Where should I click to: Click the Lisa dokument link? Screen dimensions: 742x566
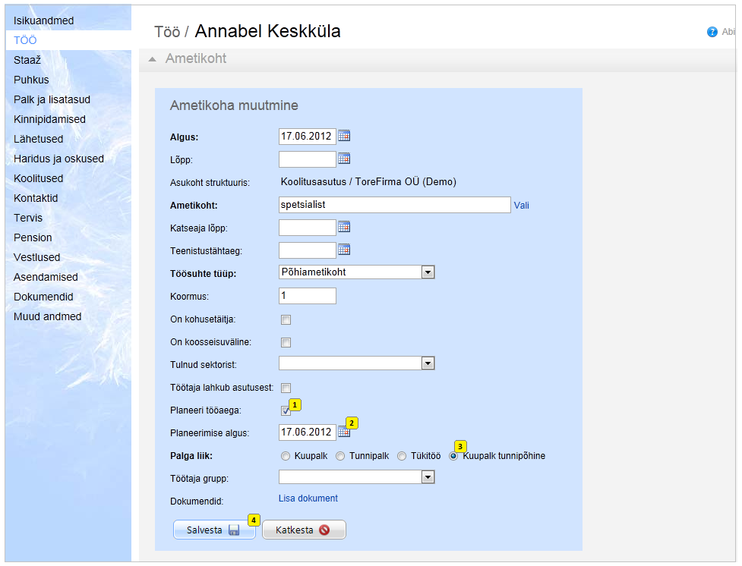click(x=308, y=498)
